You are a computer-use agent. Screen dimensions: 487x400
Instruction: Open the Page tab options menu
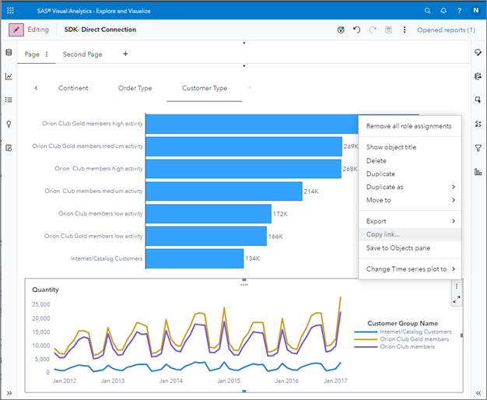point(47,54)
